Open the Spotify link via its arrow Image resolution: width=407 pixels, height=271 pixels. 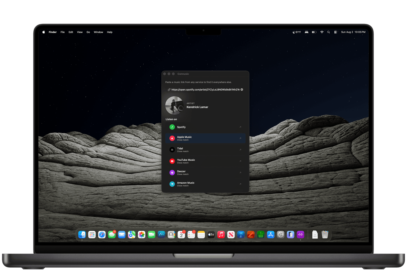pyautogui.click(x=240, y=127)
